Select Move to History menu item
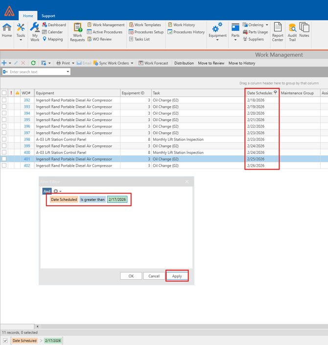This screenshot has height=345, width=328. tap(242, 63)
